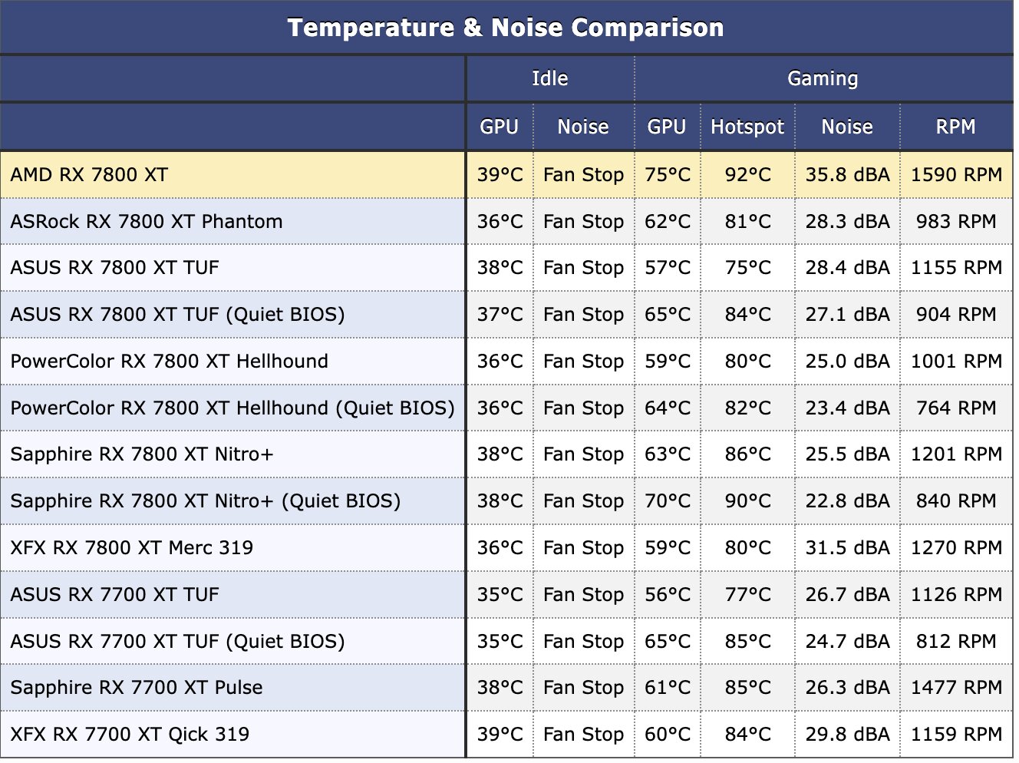This screenshot has height=763, width=1019.
Task: Select XFX RX 7800 XT Merc 319
Action: (x=132, y=548)
